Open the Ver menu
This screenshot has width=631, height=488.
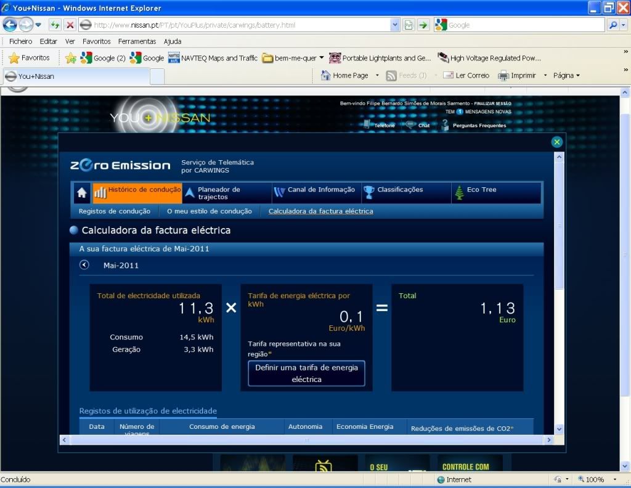click(70, 41)
